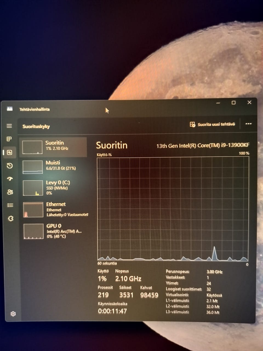Minimize the Task Manager window
263x351 pixels.
[218, 103]
